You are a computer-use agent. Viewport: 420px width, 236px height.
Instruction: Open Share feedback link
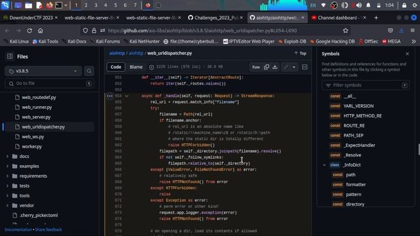coord(49,229)
